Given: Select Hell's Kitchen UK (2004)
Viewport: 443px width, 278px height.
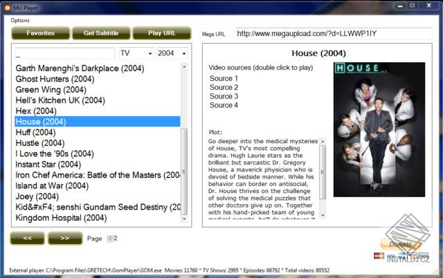Looking at the screenshot, I should [x=98, y=100].
